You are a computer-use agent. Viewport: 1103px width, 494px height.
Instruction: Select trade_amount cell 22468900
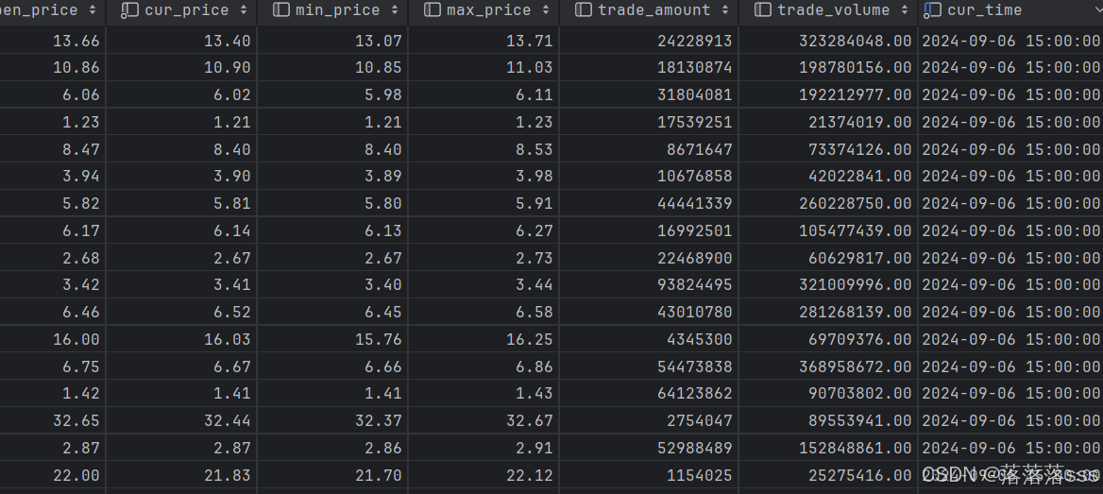[695, 258]
